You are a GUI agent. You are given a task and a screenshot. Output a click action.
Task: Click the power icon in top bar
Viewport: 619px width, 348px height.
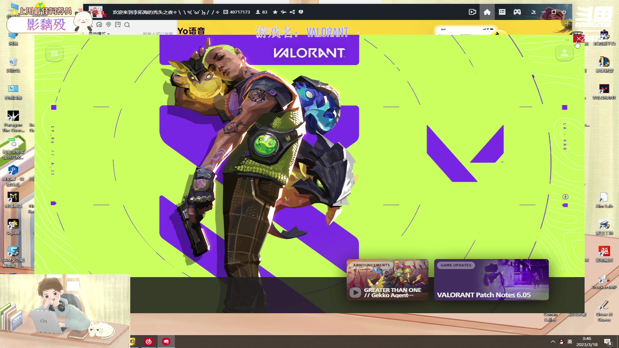click(564, 12)
